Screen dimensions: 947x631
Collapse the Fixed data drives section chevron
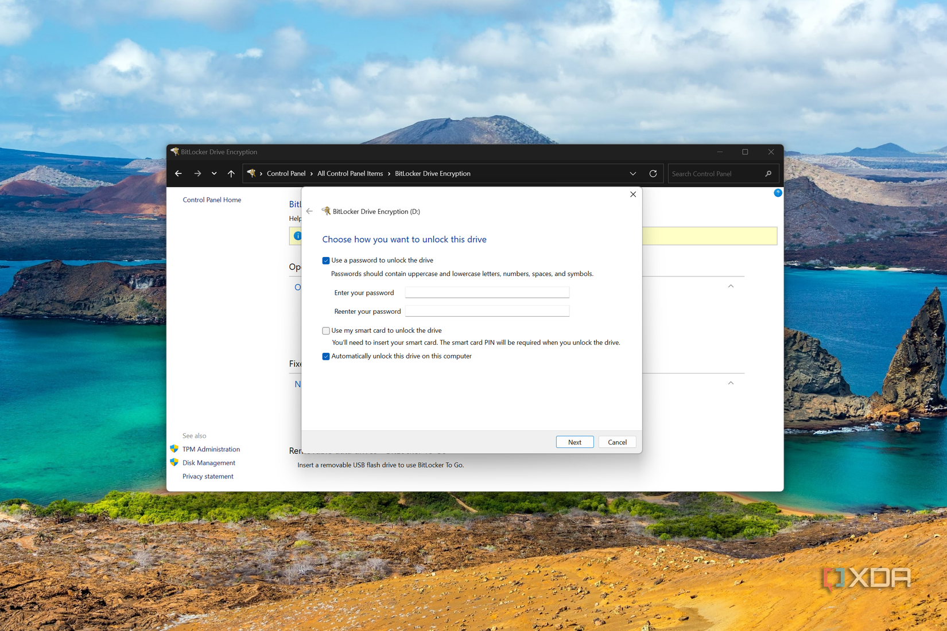pyautogui.click(x=730, y=383)
